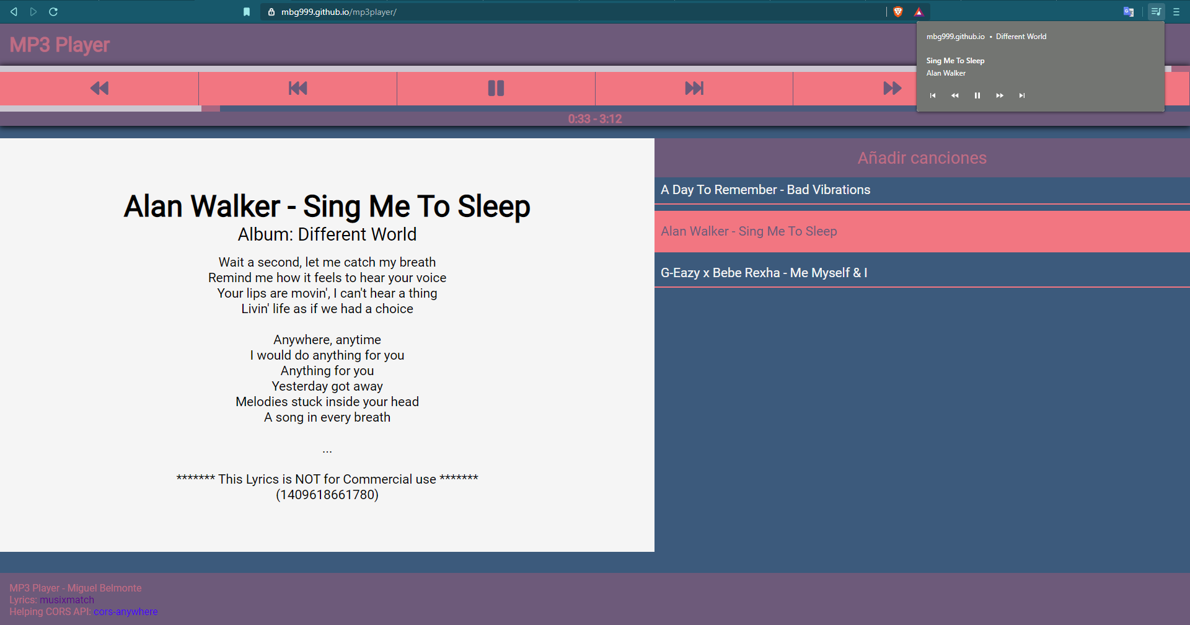Click footer text 'MP3 Player - Miguel Belmonte'
Viewport: 1190px width, 625px height.
(x=76, y=588)
